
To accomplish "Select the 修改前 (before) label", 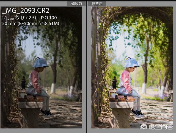I will click(76, 4).
